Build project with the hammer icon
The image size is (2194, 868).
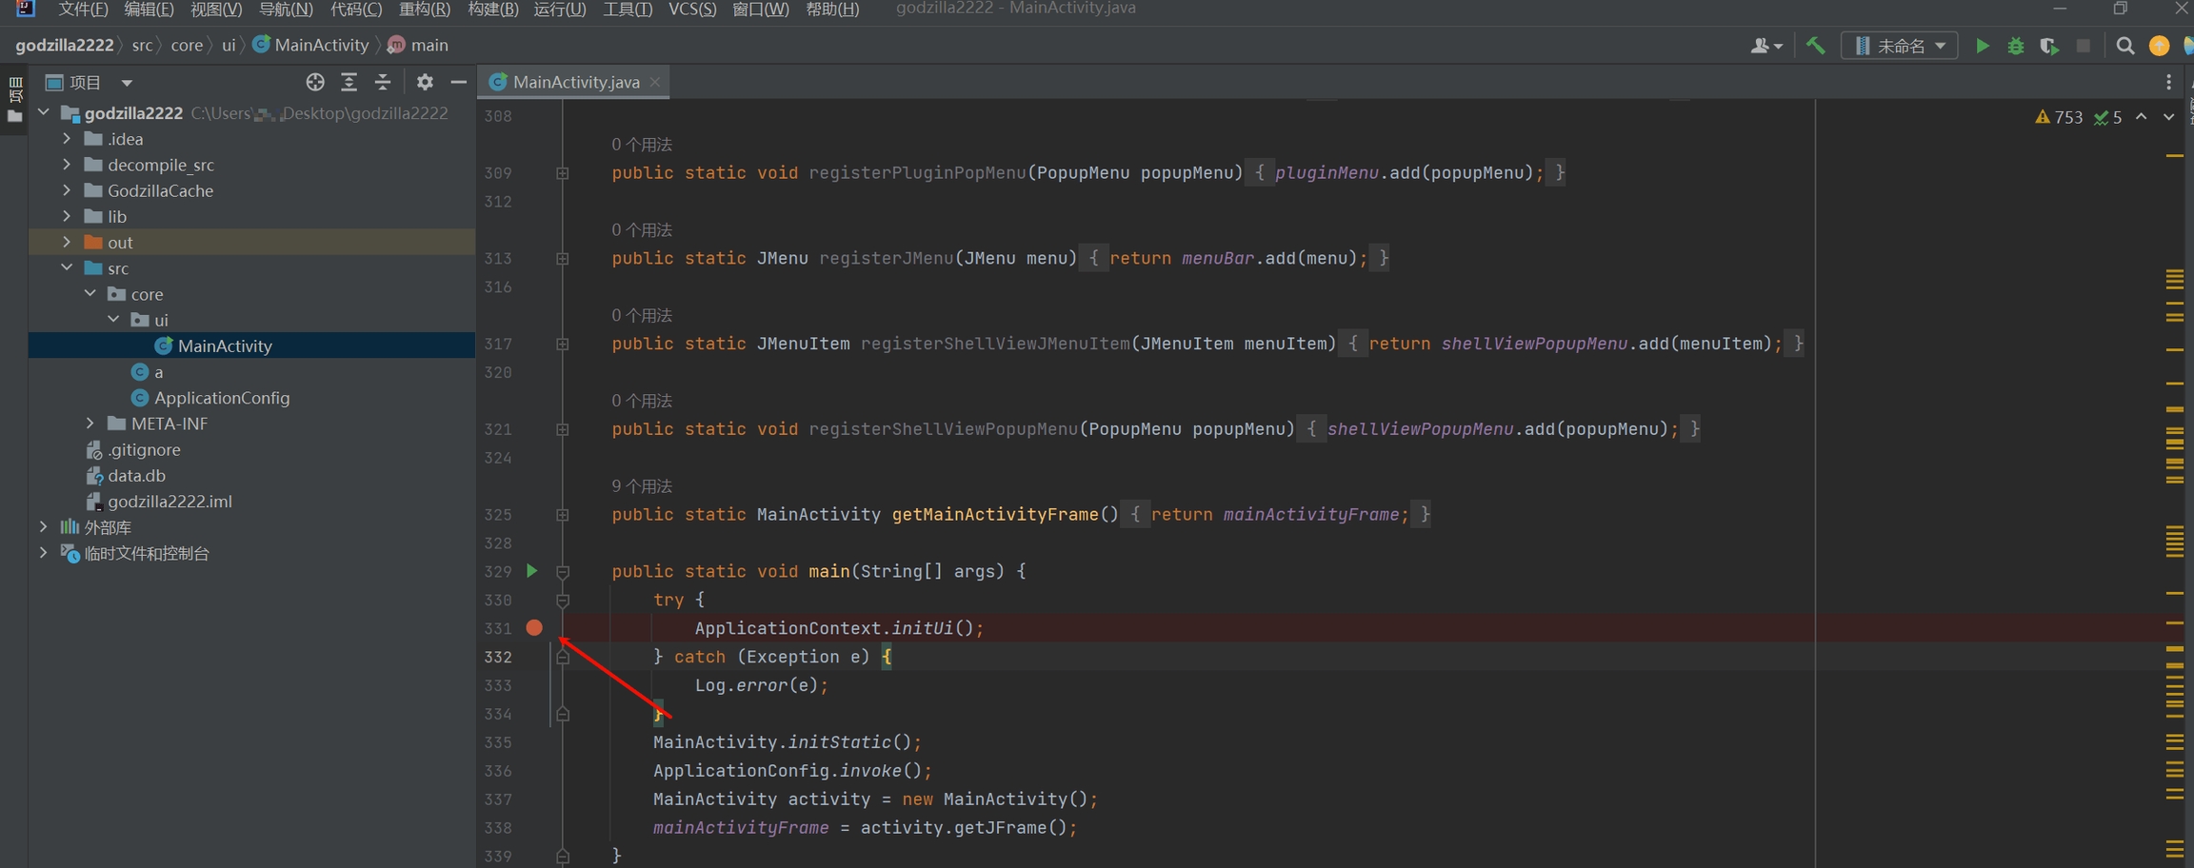(1815, 46)
